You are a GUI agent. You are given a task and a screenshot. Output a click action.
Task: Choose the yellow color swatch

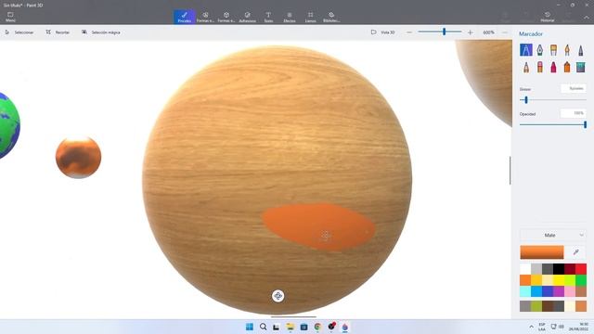pos(559,280)
